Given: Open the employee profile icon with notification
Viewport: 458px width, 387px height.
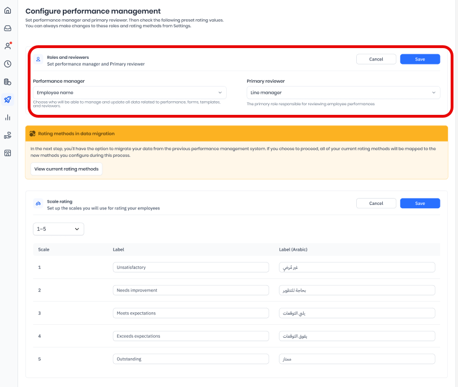Looking at the screenshot, I should (8, 46).
